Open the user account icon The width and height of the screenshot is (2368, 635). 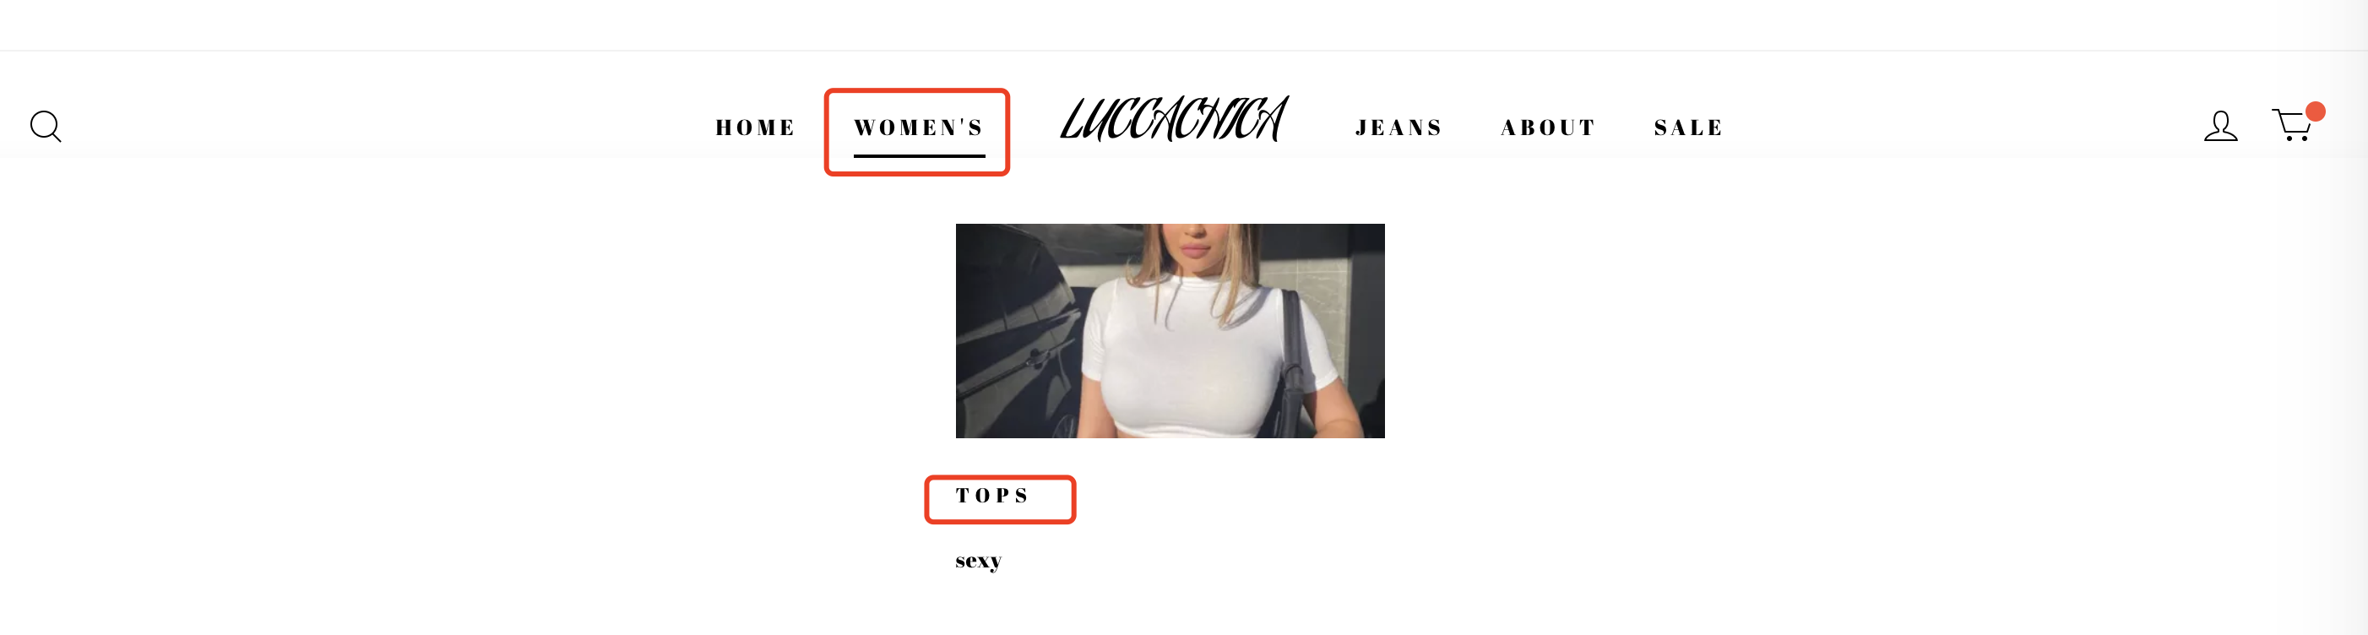pos(2221,126)
